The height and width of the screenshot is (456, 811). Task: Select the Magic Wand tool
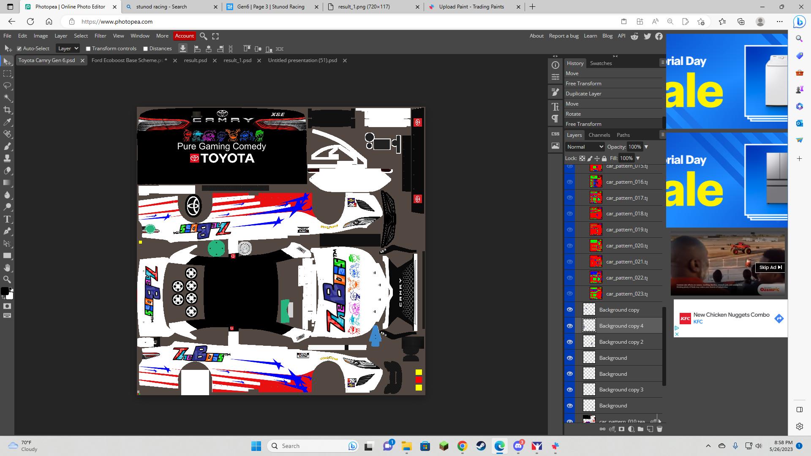tap(7, 98)
